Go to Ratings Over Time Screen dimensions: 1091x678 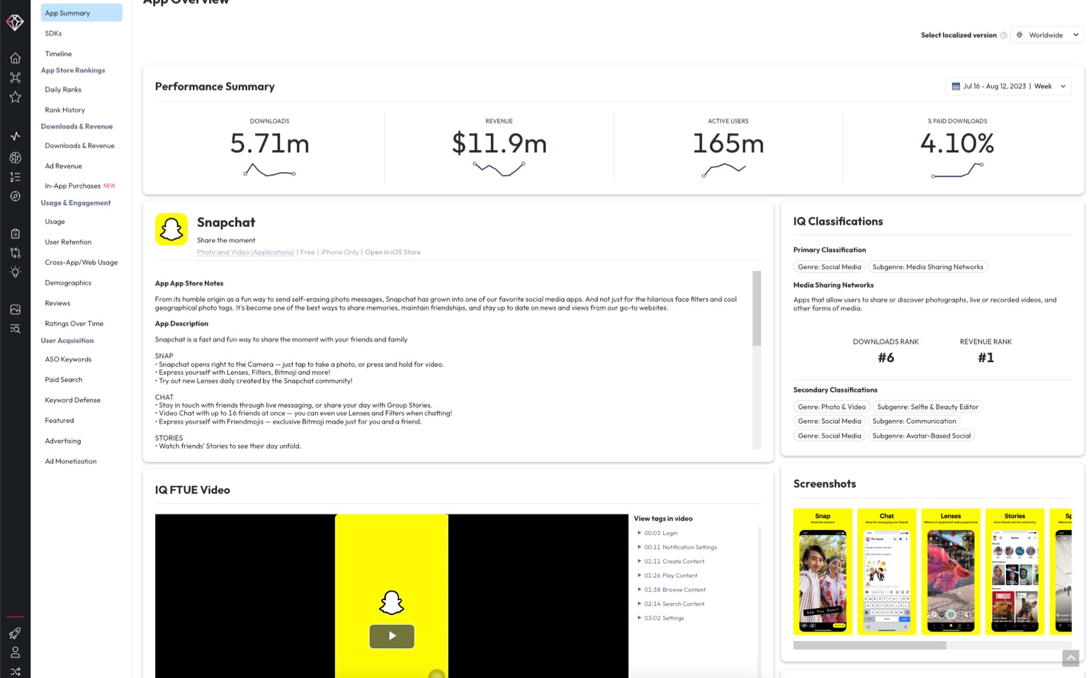(74, 324)
